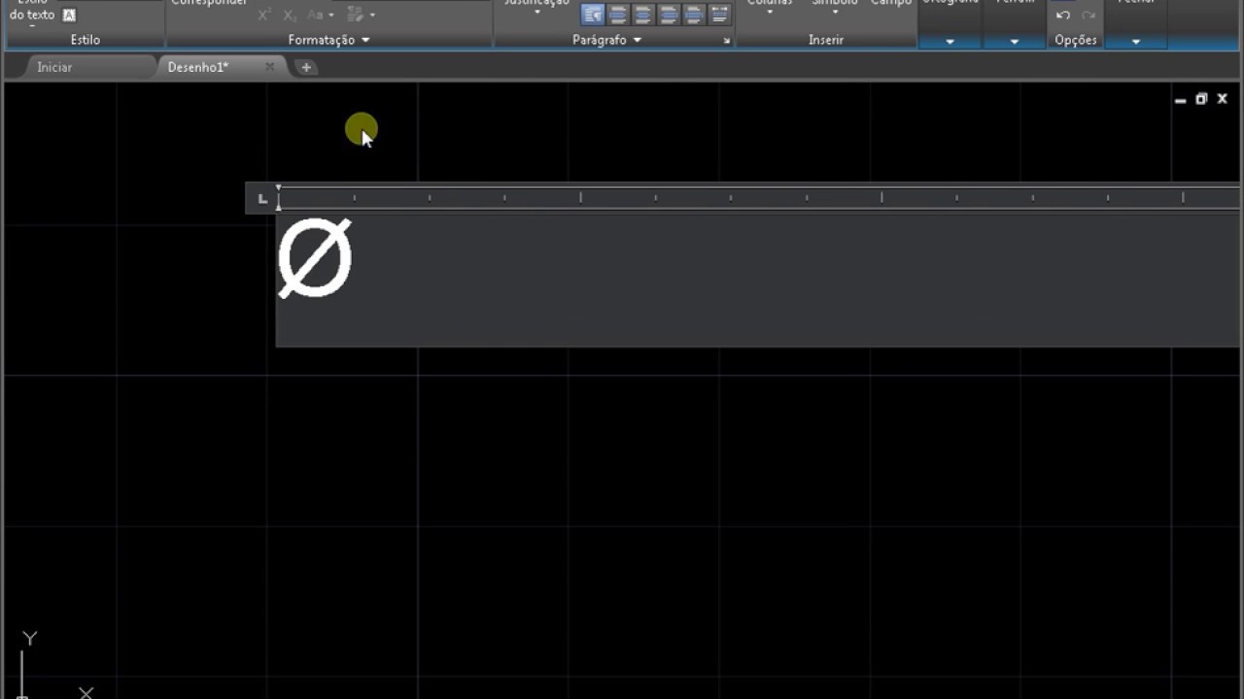Expand the Ferramentas panel arrow

coord(1015,42)
